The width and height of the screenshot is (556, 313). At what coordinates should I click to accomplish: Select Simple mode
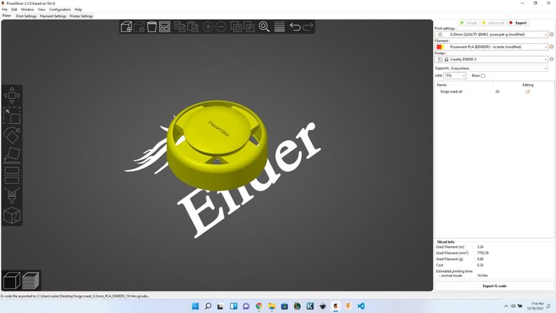[x=468, y=23]
